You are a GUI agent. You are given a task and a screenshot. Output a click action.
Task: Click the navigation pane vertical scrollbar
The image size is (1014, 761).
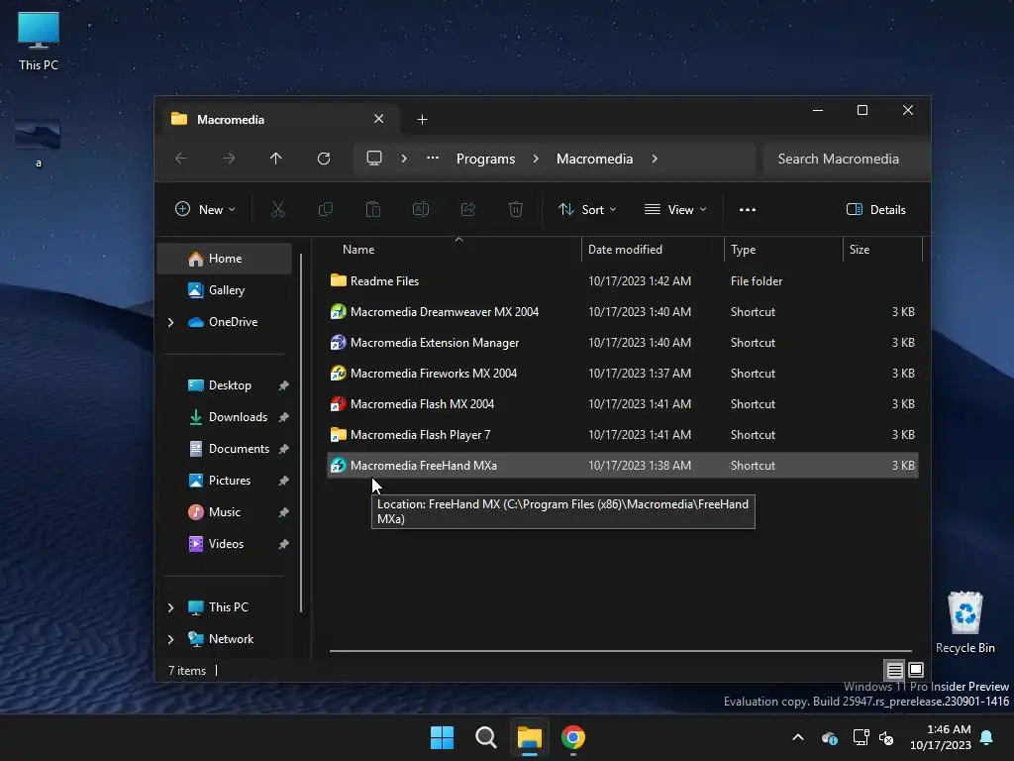pos(301,432)
